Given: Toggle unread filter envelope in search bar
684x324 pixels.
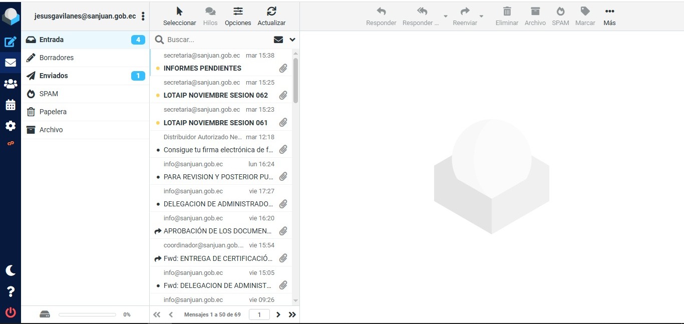Looking at the screenshot, I should pyautogui.click(x=278, y=40).
